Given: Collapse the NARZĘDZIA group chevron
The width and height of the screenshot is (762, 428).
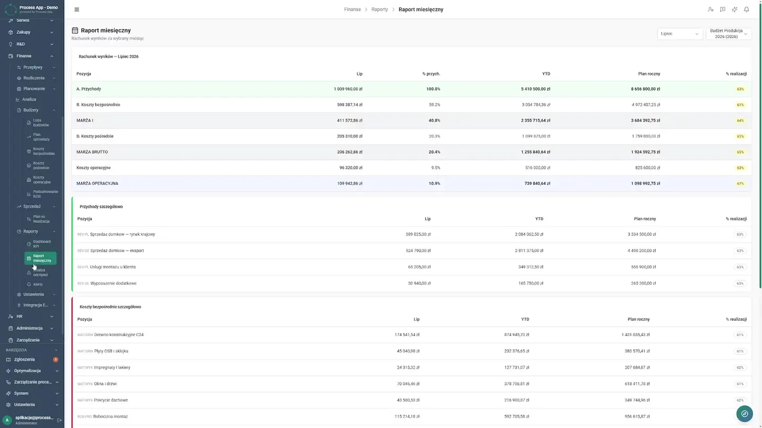Looking at the screenshot, I should tap(57, 350).
